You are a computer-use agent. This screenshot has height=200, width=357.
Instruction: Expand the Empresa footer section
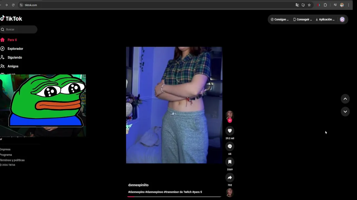[x=5, y=149]
